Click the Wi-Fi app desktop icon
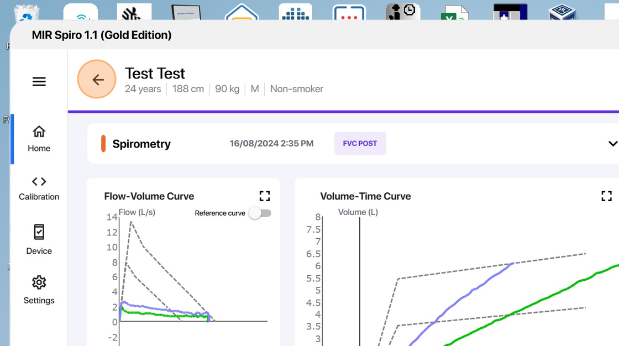 click(x=81, y=12)
